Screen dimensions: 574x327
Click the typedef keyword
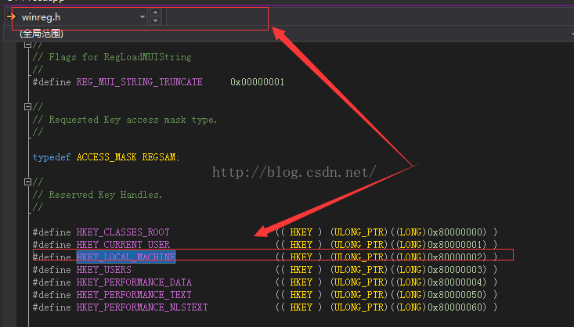52,157
